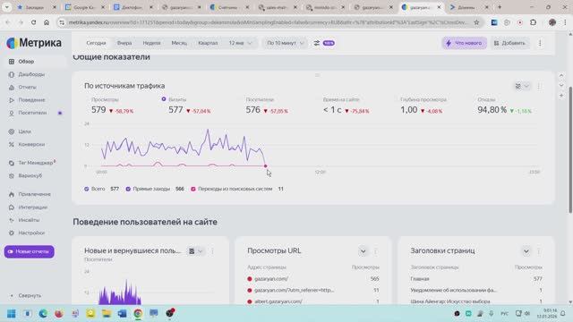This screenshot has height=322, width=573.
Task: Open Windows Start menu
Action: 12,314
